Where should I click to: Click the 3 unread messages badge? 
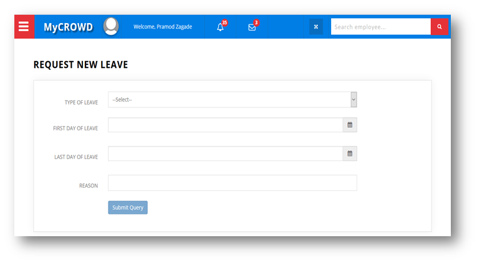[256, 22]
